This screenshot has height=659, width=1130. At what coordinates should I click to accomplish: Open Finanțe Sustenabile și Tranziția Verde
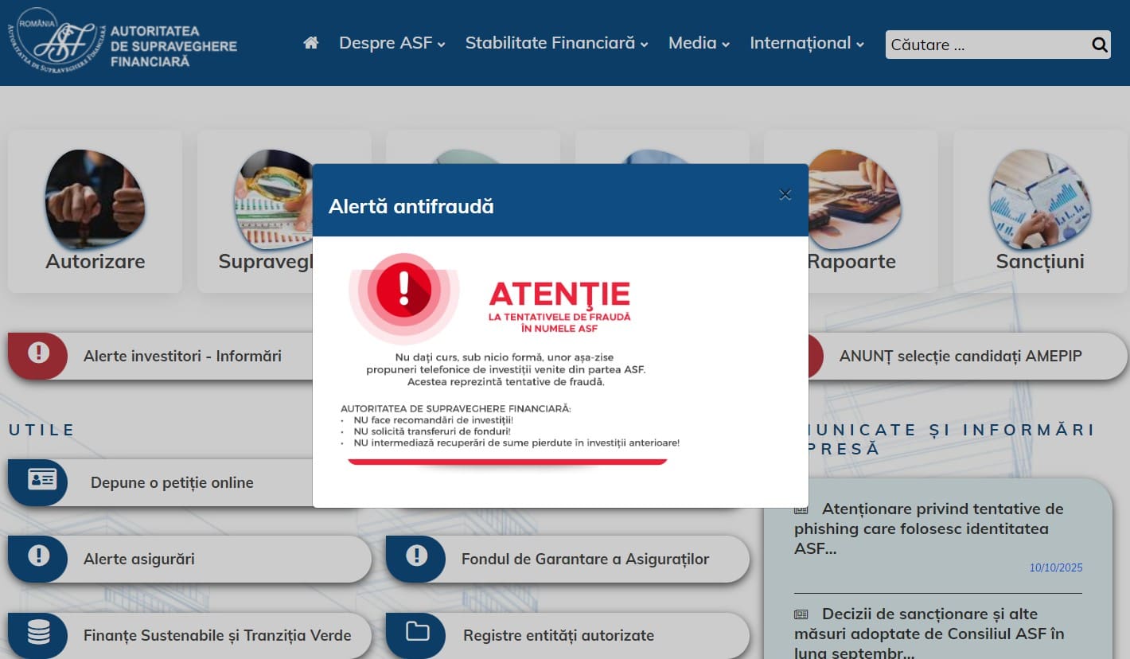point(217,635)
